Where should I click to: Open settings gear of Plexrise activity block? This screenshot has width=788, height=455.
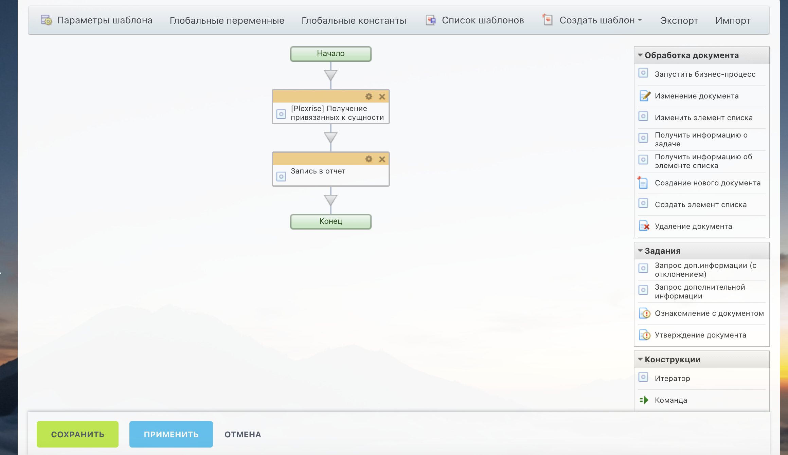pos(369,96)
